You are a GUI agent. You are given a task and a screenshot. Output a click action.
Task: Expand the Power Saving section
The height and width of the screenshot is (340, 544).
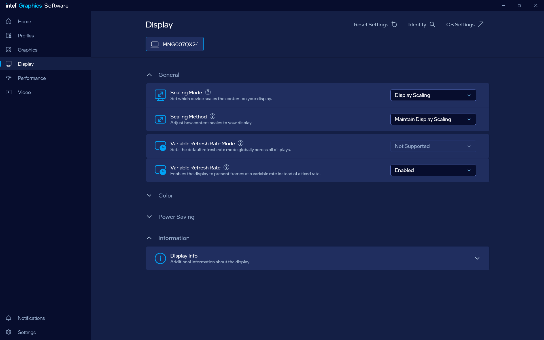[149, 217]
